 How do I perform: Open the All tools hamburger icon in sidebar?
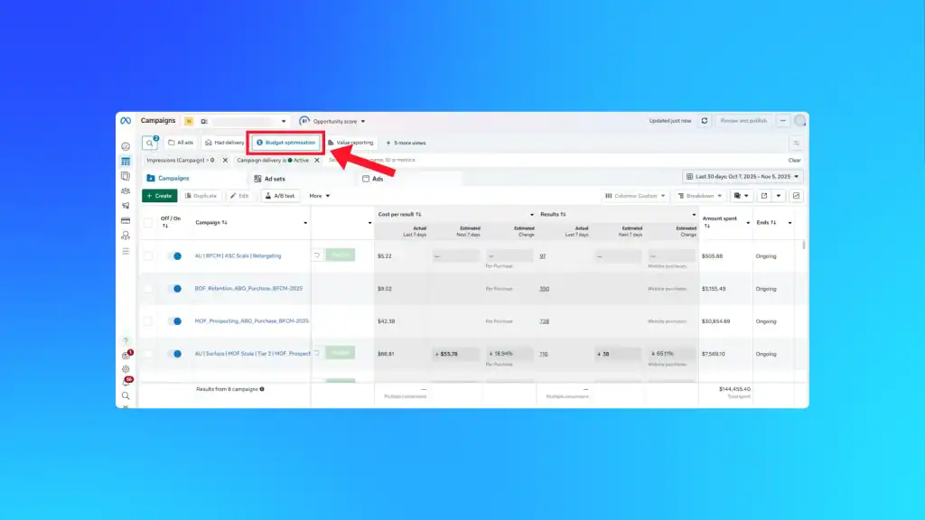click(x=126, y=251)
